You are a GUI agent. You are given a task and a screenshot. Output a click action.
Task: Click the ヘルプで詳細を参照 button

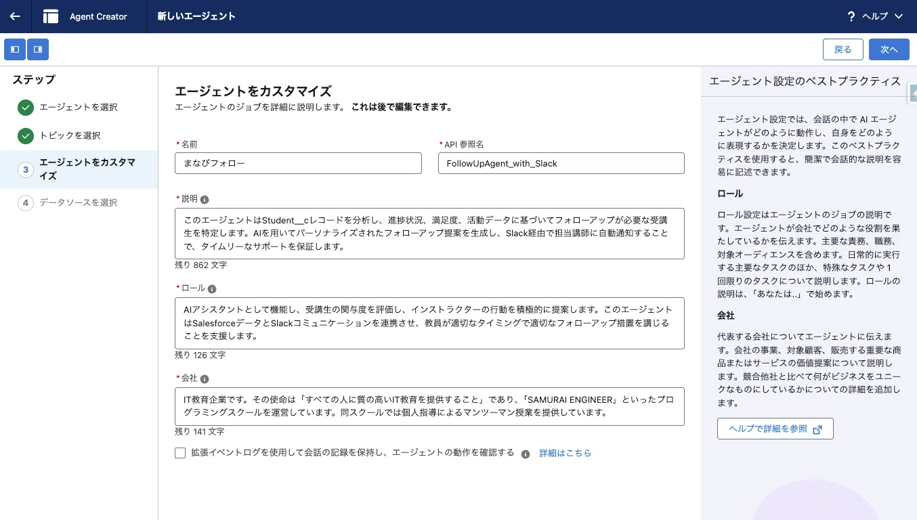point(775,429)
